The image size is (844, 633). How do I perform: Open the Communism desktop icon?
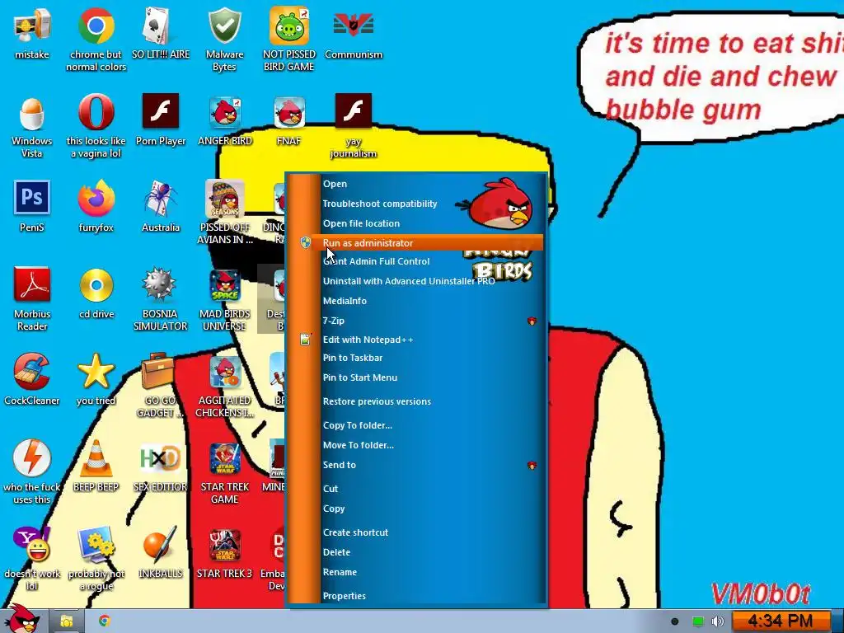[353, 26]
